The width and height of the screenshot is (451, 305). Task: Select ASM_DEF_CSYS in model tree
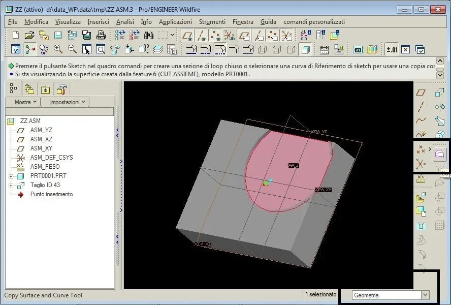pyautogui.click(x=51, y=158)
